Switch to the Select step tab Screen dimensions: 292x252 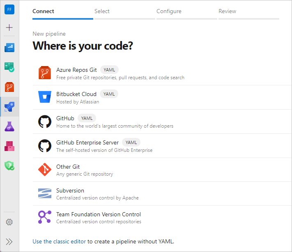pyautogui.click(x=102, y=11)
